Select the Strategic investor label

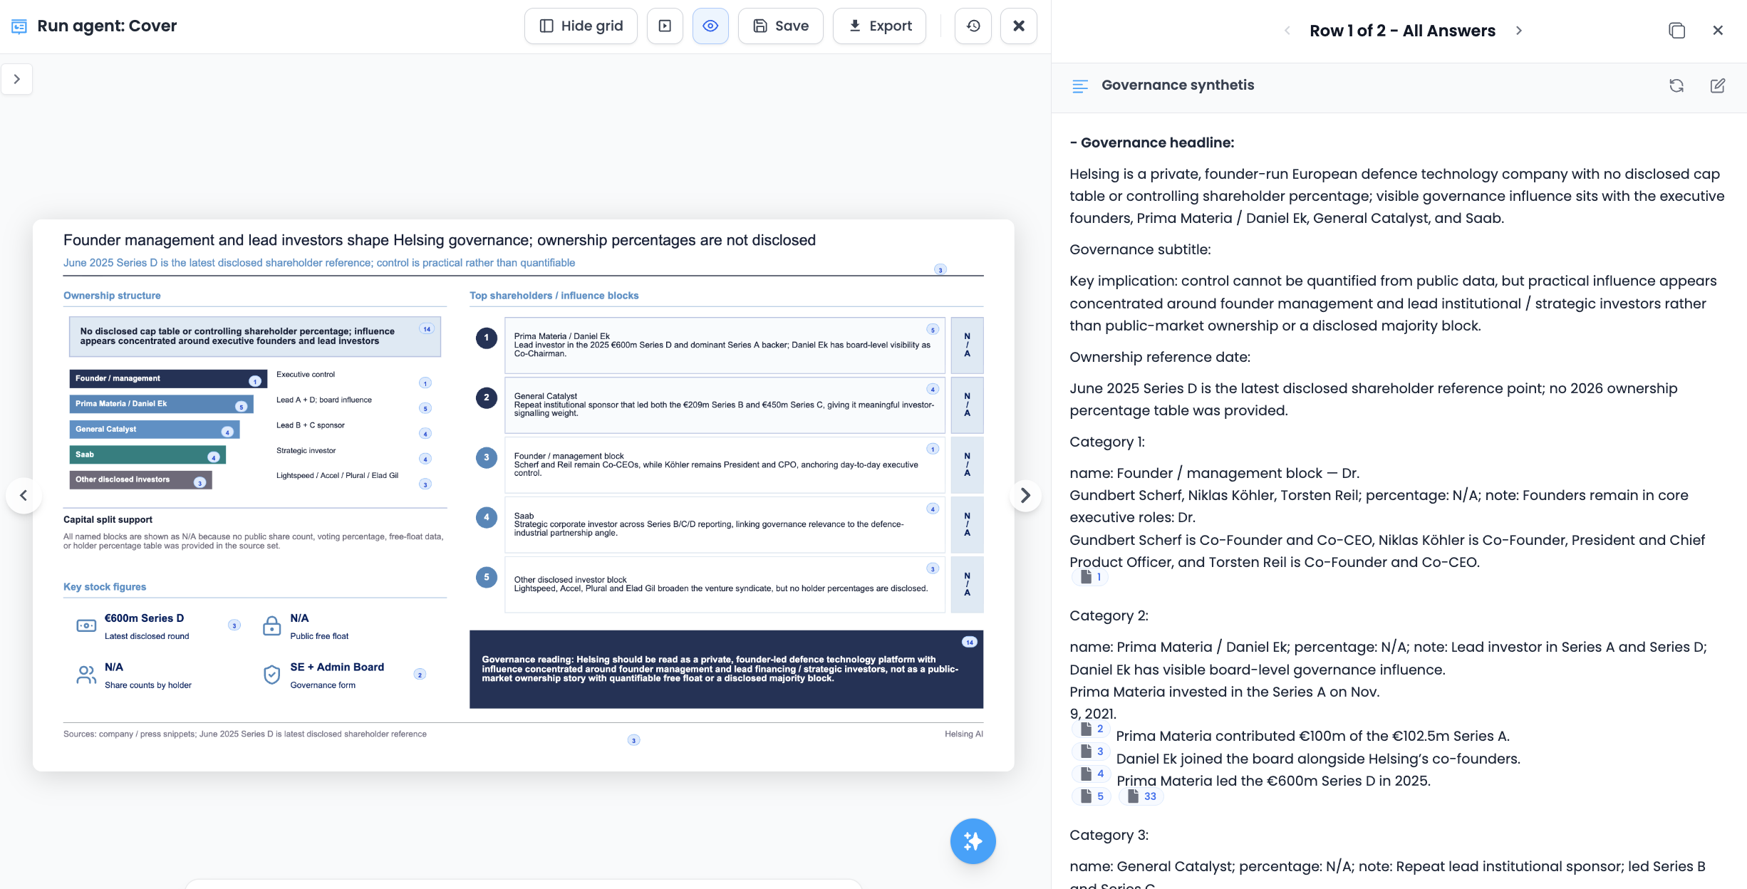pyautogui.click(x=306, y=451)
